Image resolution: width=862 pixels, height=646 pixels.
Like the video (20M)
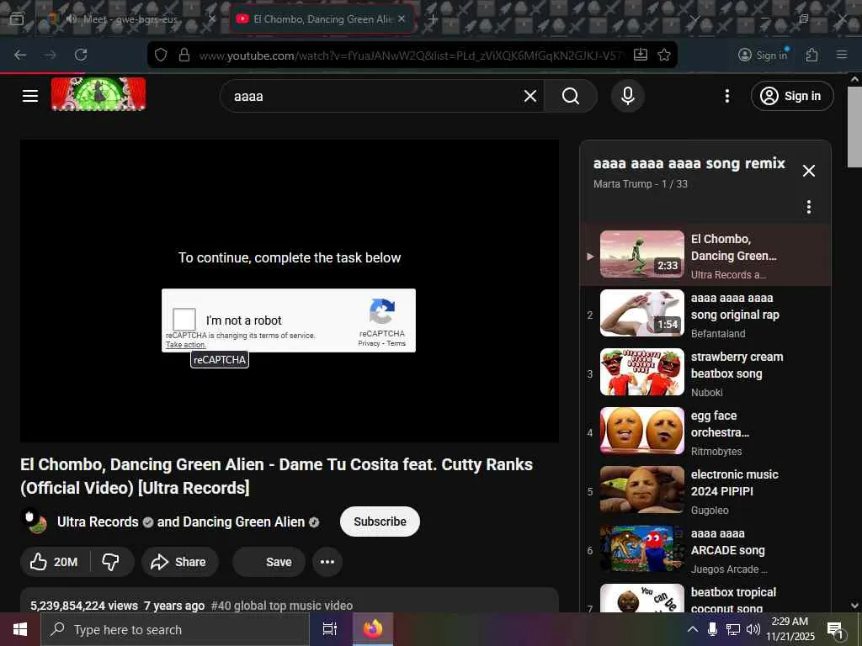[54, 562]
